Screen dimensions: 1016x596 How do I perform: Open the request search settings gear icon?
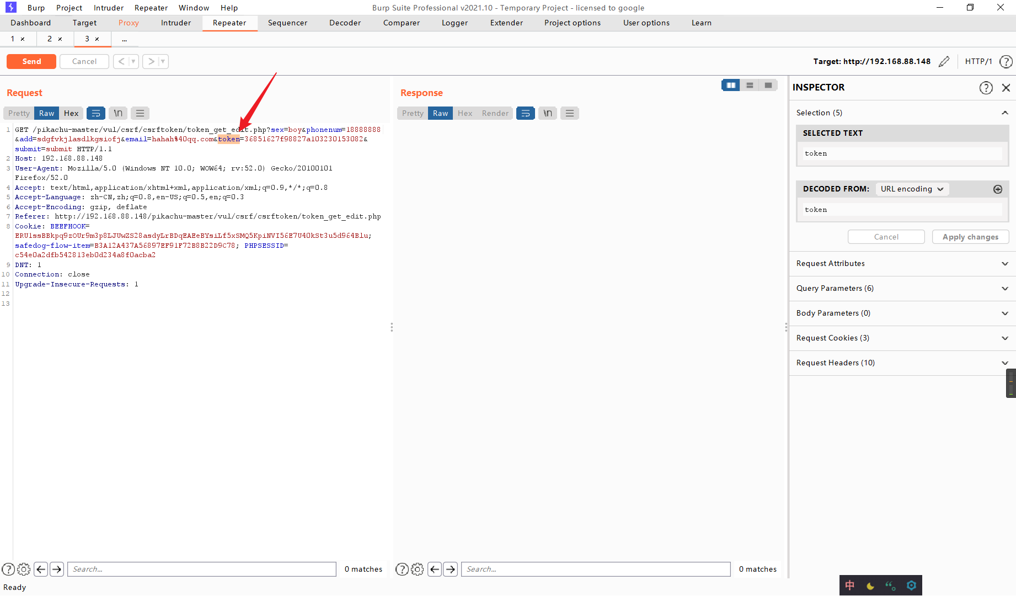24,569
